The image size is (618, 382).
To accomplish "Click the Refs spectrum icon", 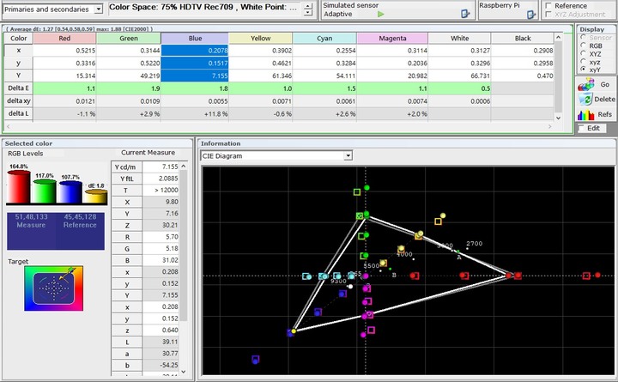I will click(x=585, y=114).
